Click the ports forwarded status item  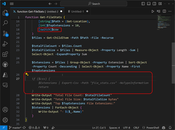(x=46, y=128)
